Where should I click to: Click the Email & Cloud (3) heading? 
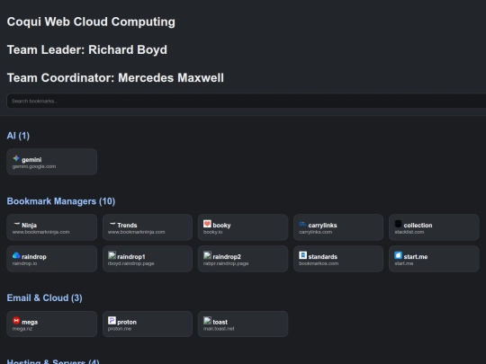coord(45,298)
